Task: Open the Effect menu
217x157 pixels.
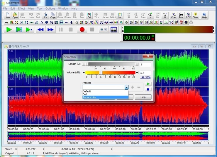Action: (x=21, y=8)
